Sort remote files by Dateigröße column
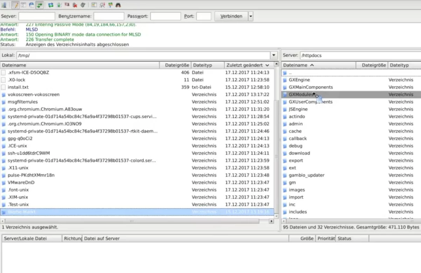The width and height of the screenshot is (421, 273). click(372, 65)
